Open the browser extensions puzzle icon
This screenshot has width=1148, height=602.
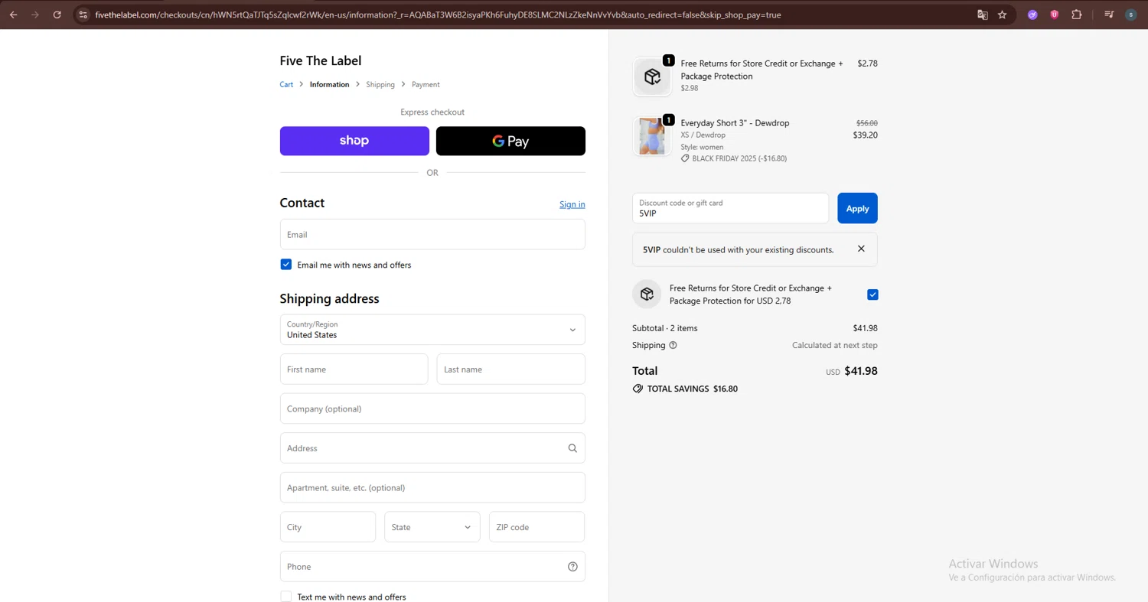tap(1077, 15)
